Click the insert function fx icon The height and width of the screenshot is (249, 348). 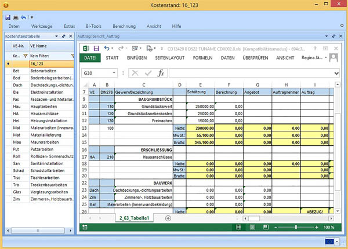point(161,73)
